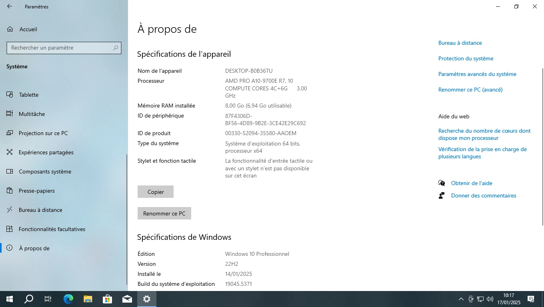Click the product ID 00330-52094-35580-AAOEM
The height and width of the screenshot is (307, 544).
[261, 133]
